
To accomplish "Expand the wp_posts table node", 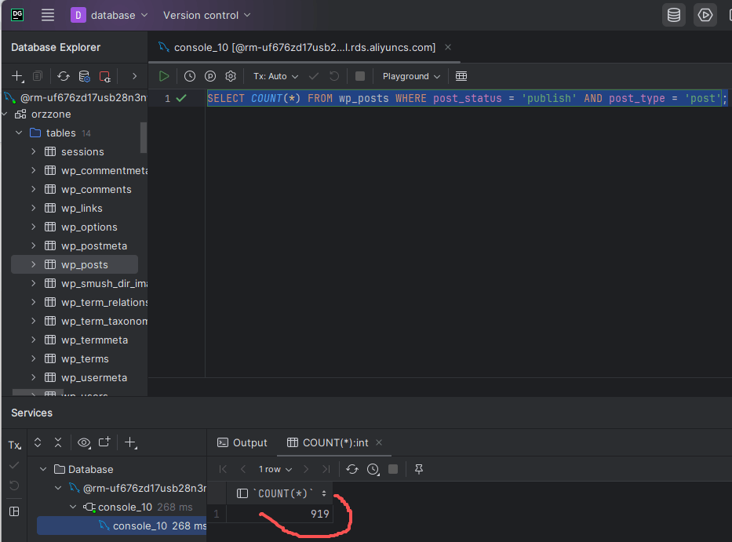I will (33, 264).
